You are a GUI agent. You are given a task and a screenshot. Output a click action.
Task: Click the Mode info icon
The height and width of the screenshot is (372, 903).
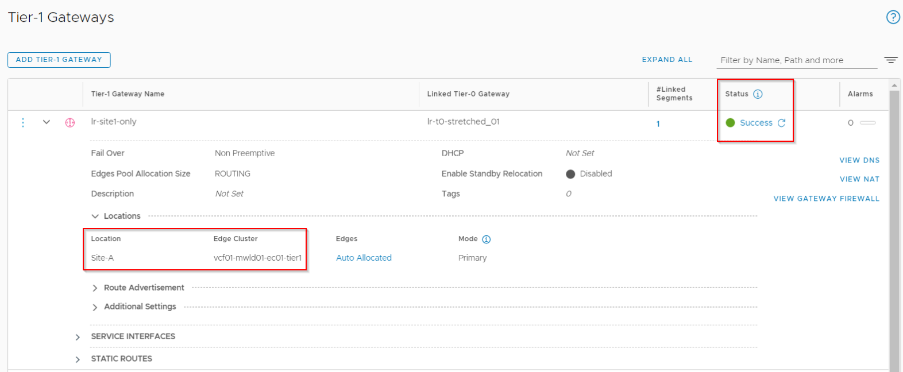click(x=486, y=239)
